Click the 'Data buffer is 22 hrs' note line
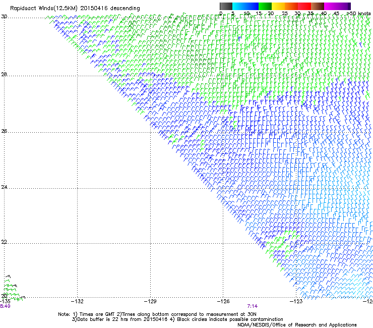 click(x=177, y=319)
